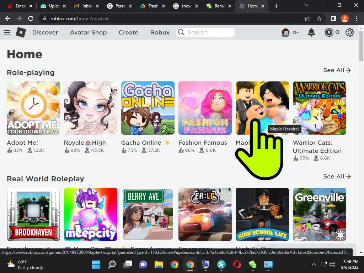This screenshot has width=364, height=273.
Task: Go back using the browser back arrow
Action: (8, 18)
